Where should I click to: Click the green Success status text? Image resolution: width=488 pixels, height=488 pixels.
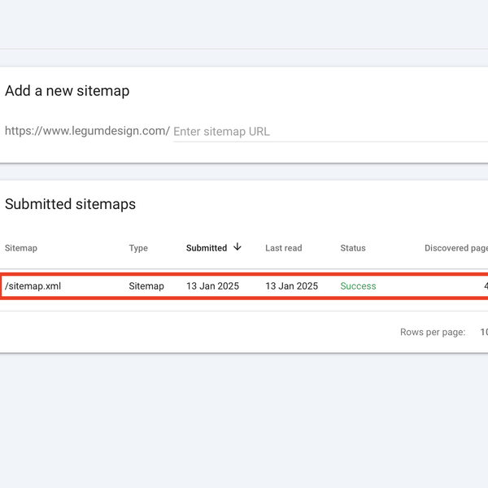(358, 286)
